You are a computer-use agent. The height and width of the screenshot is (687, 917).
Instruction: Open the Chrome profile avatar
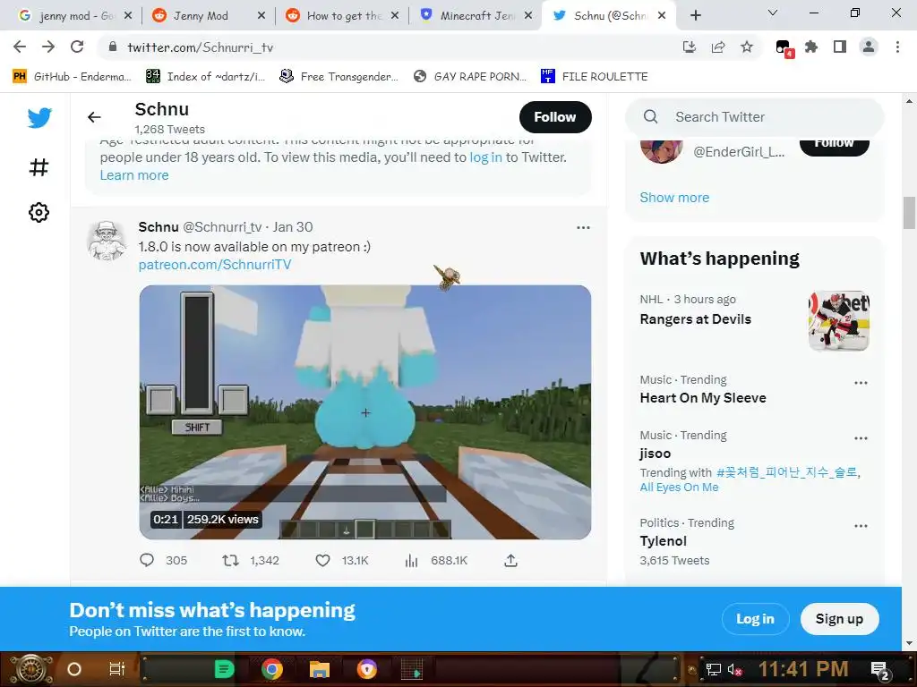point(869,47)
